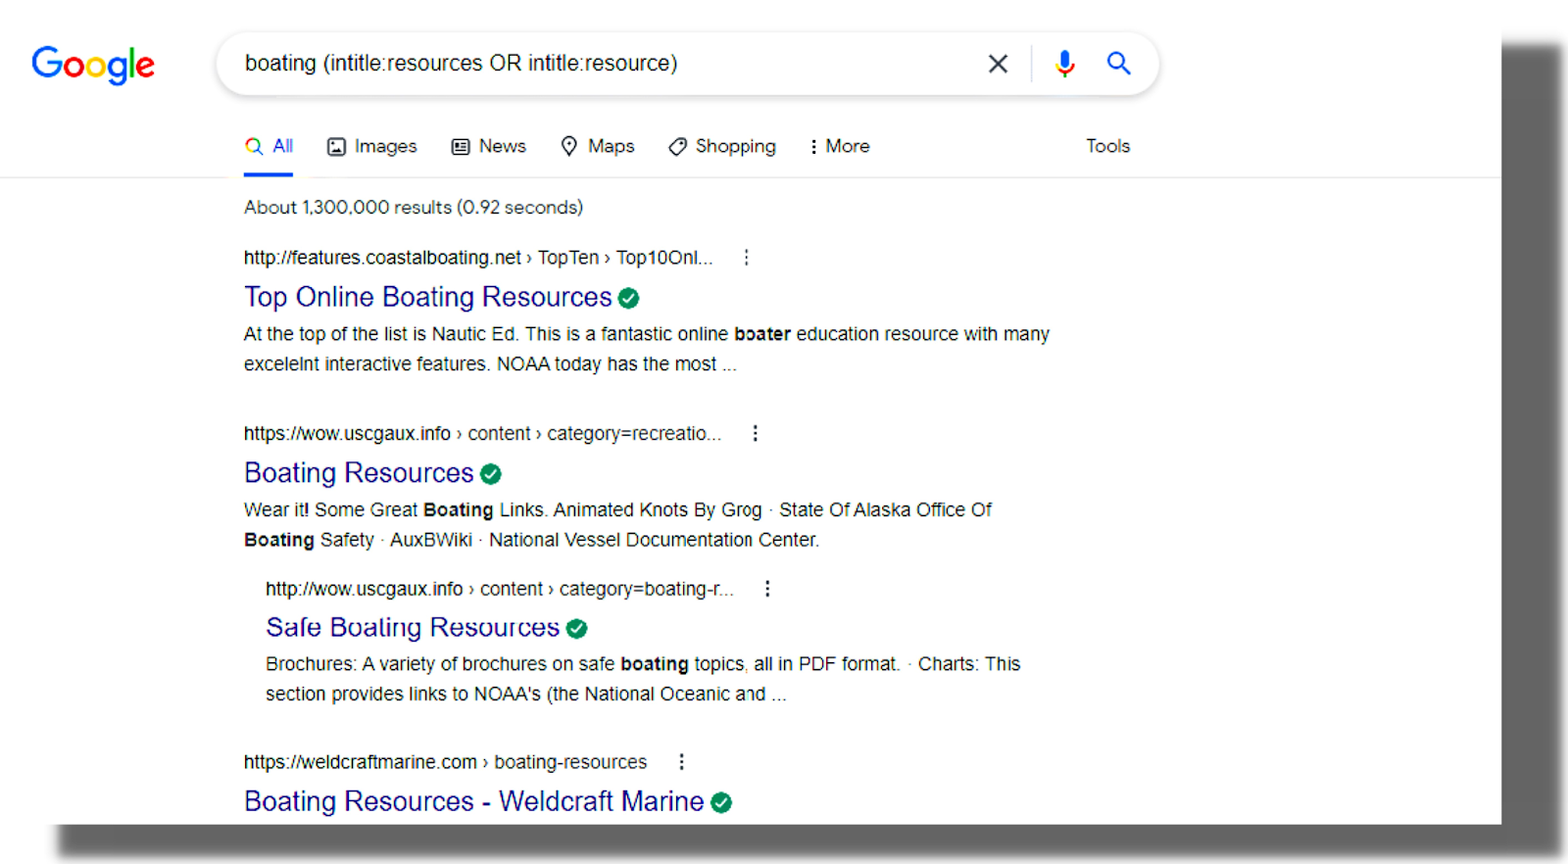1568x864 pixels.
Task: Open the Safe Boating Resources result
Action: pos(413,627)
